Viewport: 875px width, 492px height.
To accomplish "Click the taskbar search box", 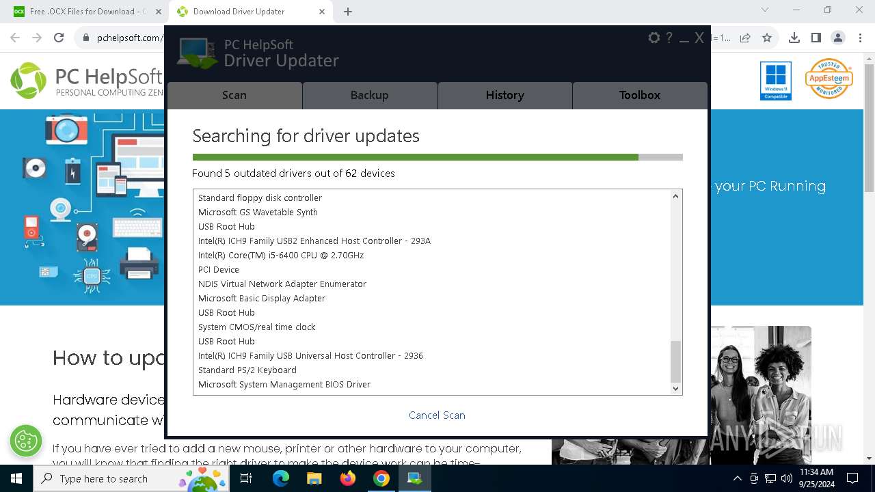I will tap(131, 478).
